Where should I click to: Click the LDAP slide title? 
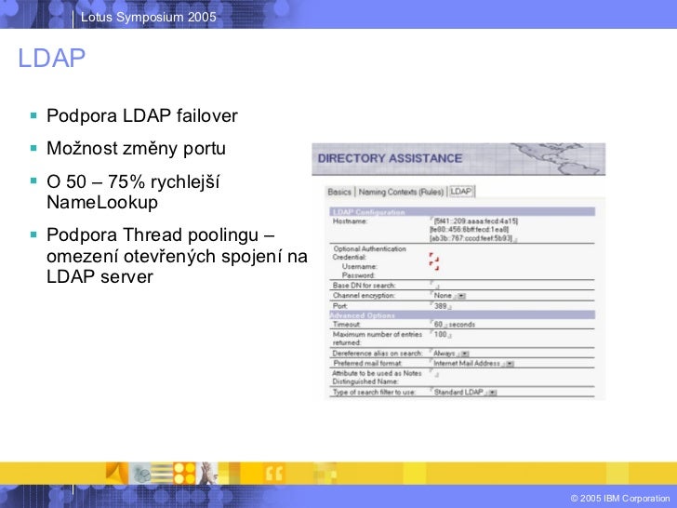point(51,58)
